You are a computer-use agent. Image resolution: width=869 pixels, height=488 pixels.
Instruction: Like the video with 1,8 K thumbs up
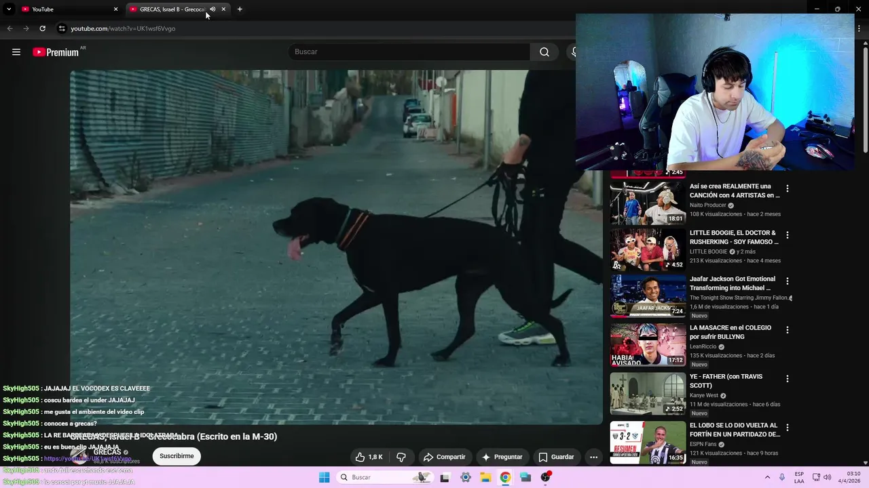369,457
